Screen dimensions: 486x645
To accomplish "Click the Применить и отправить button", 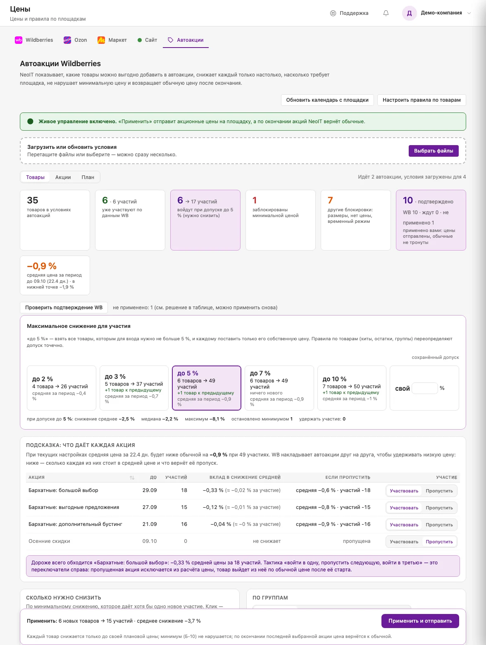I will coord(420,621).
